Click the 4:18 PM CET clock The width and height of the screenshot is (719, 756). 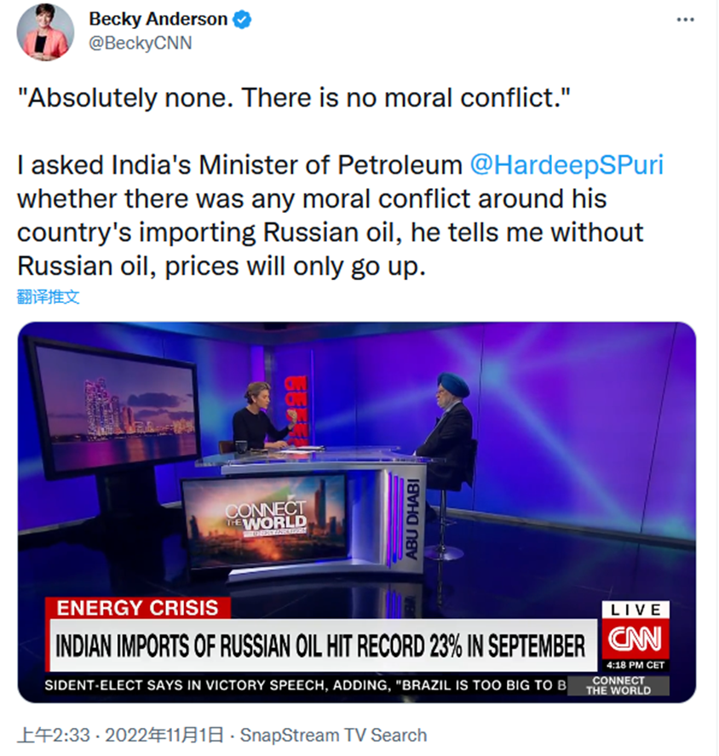tap(636, 664)
